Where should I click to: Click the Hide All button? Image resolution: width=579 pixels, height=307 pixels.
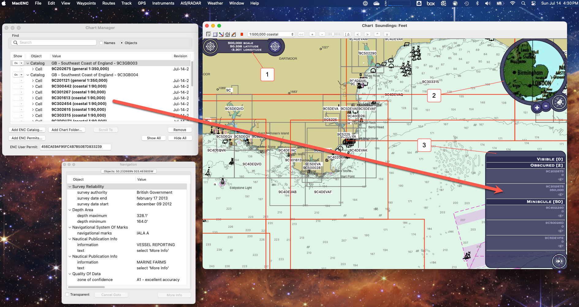[180, 138]
